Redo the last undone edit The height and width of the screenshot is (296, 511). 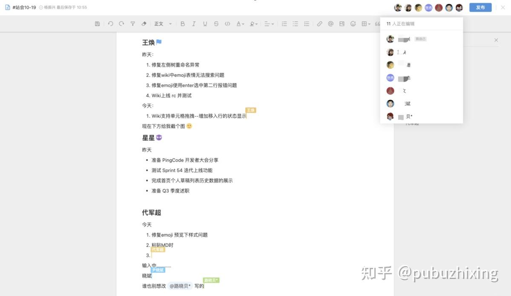pos(121,24)
